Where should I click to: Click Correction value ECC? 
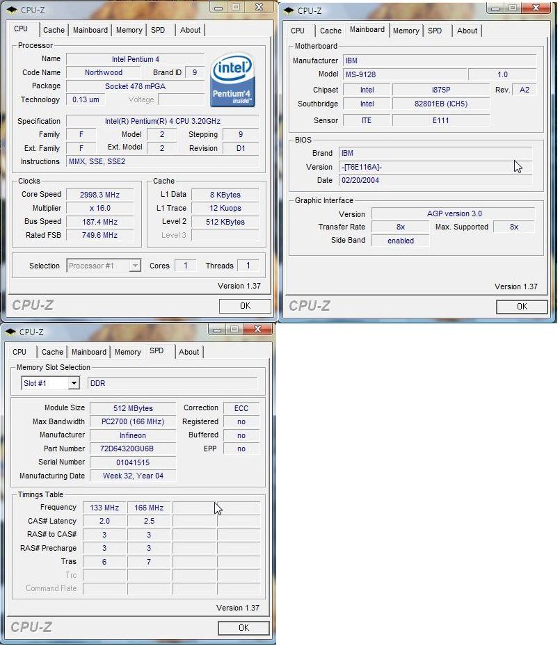coord(241,408)
